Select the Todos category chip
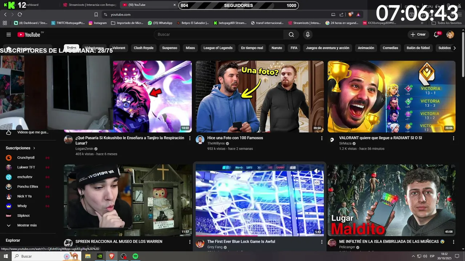465x261 pixels. (72, 48)
